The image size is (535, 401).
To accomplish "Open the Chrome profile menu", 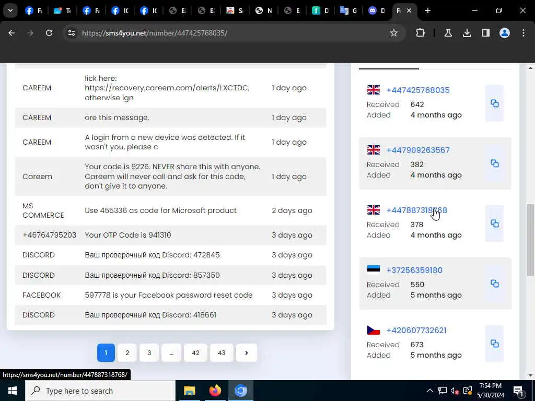I will click(505, 33).
